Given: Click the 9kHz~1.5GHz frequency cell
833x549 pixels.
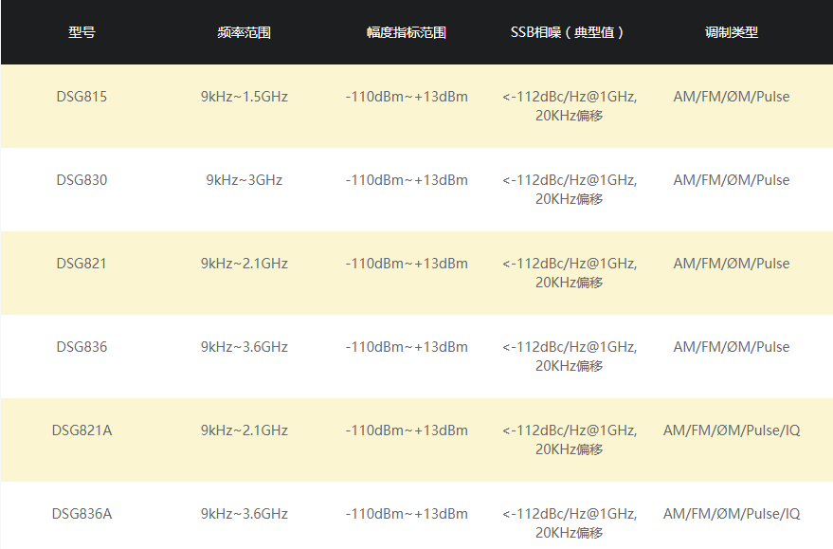Looking at the screenshot, I should coord(244,97).
